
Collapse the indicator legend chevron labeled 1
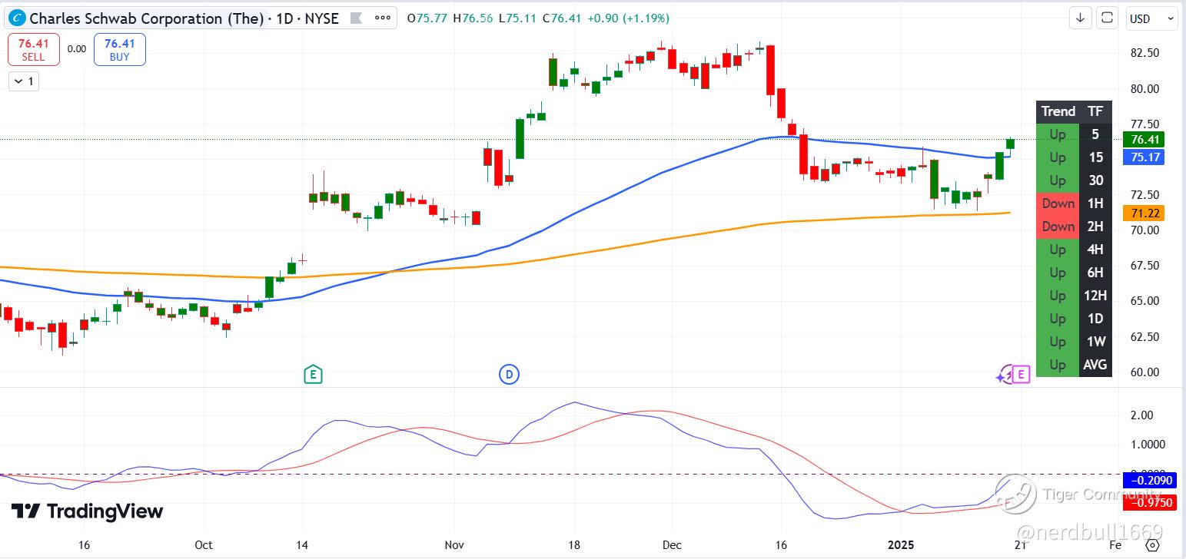(x=24, y=81)
